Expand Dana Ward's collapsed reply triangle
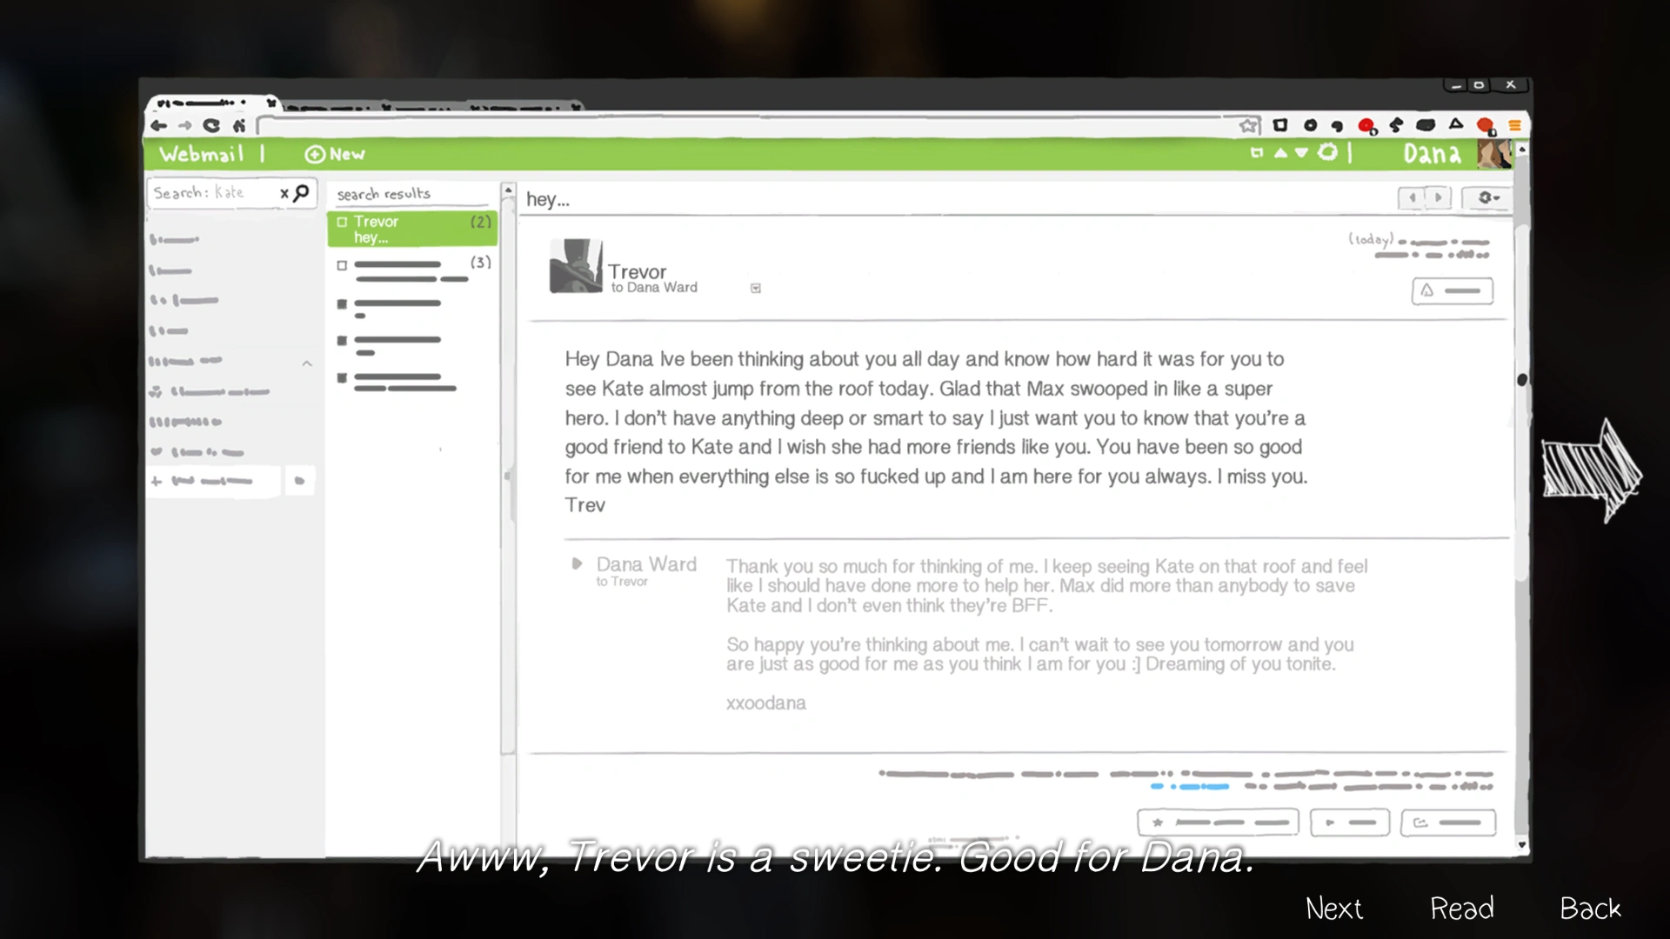The height and width of the screenshot is (939, 1670). (x=577, y=563)
